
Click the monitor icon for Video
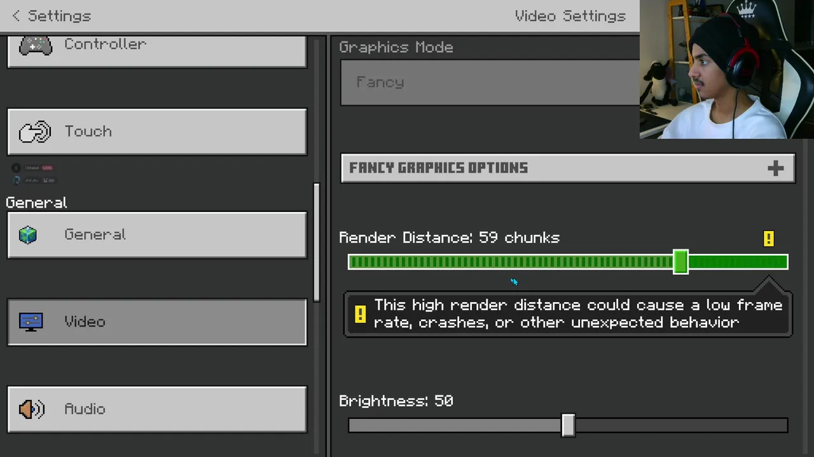pos(31,322)
